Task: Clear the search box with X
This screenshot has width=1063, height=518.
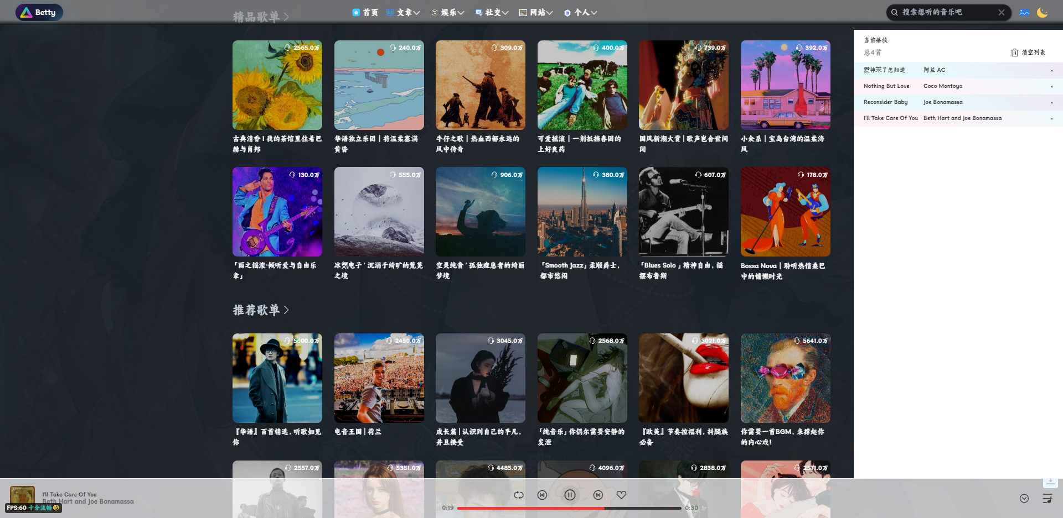Action: (x=1002, y=12)
